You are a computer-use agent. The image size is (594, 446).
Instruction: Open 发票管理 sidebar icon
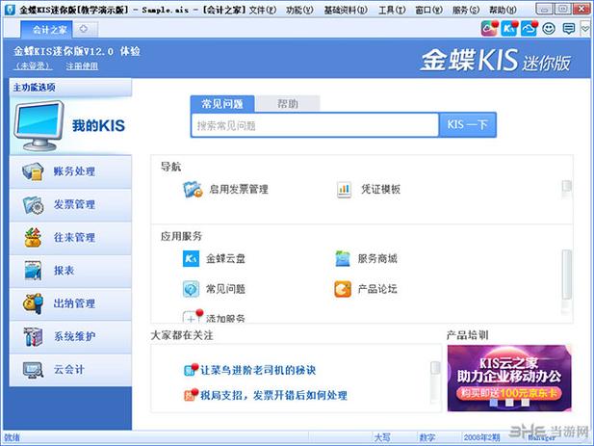[33, 205]
